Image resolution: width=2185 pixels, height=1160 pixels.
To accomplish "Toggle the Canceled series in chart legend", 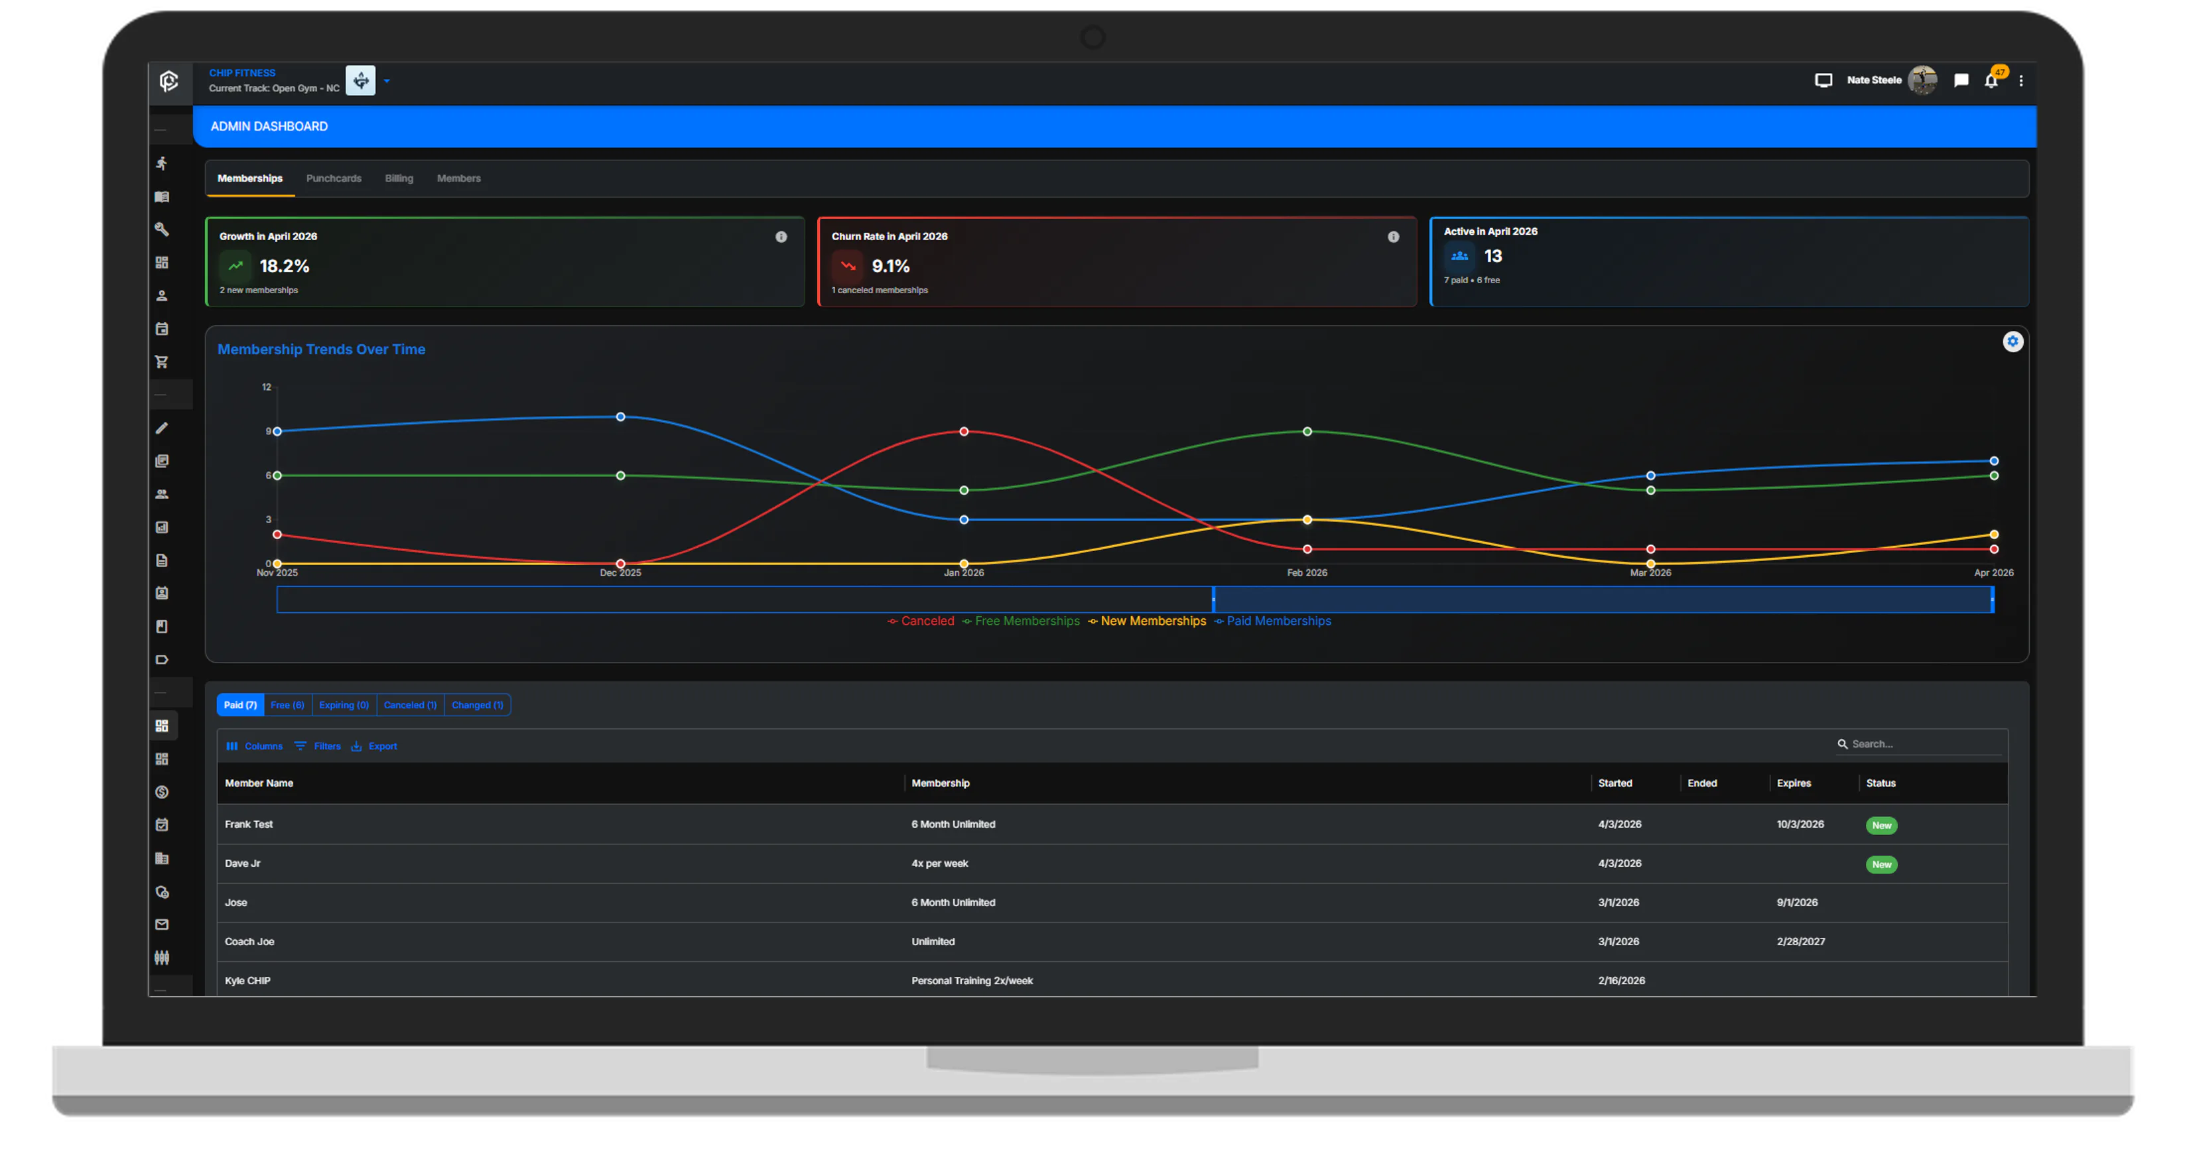I will (920, 621).
